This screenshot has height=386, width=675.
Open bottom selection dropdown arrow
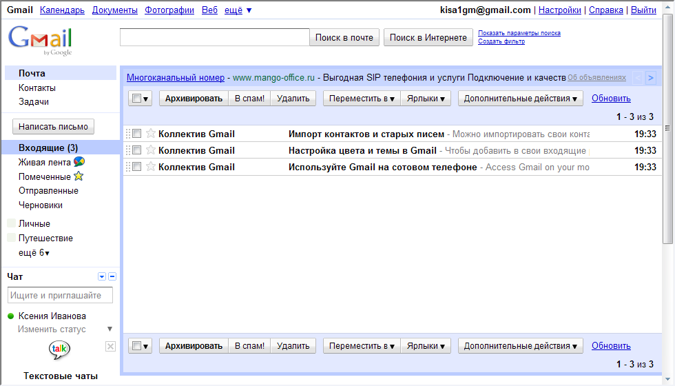[145, 346]
